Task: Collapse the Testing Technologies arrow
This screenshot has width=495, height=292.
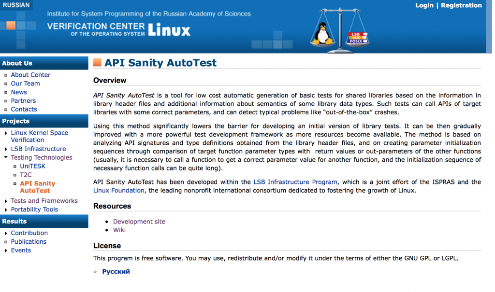Action: (6, 157)
